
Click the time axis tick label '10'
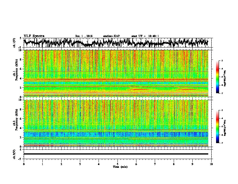(x=211, y=164)
